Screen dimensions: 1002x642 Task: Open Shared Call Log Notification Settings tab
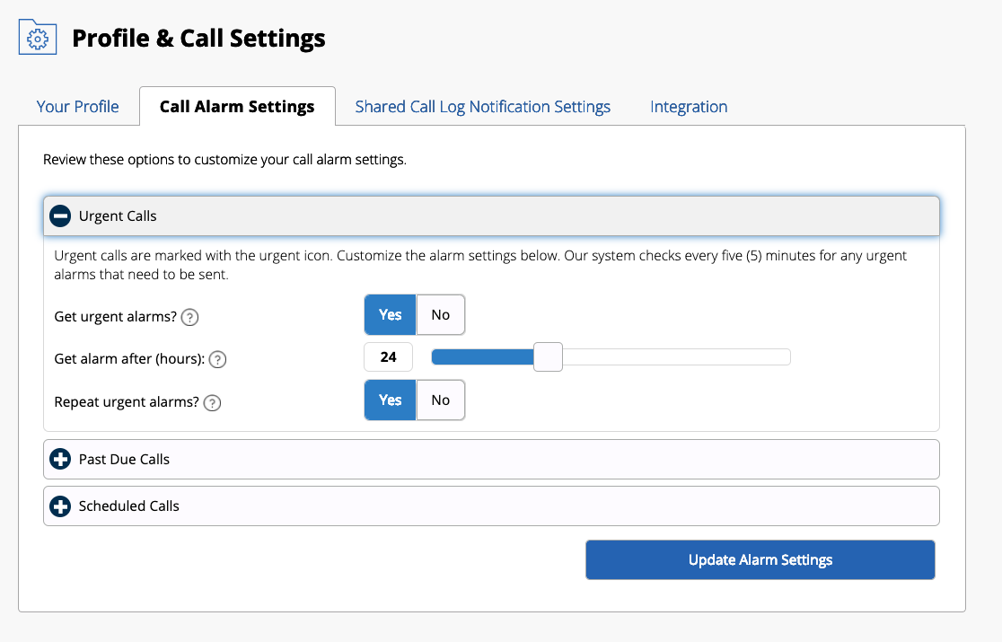482,107
